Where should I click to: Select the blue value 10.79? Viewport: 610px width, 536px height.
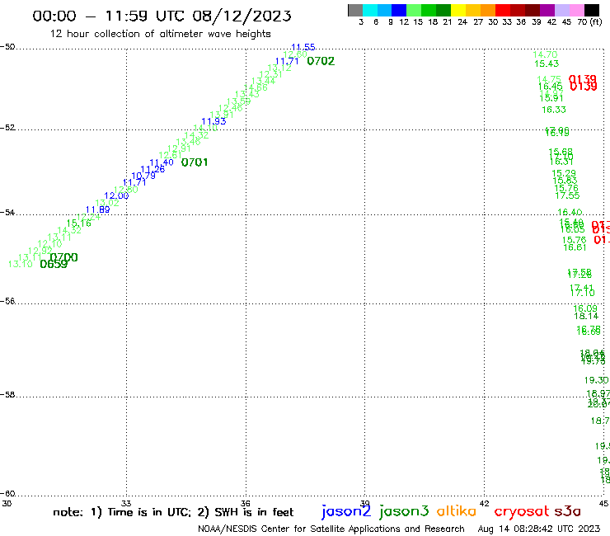pos(143,176)
